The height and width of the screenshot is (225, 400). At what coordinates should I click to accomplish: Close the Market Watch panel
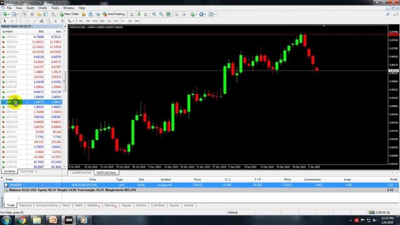coord(65,26)
